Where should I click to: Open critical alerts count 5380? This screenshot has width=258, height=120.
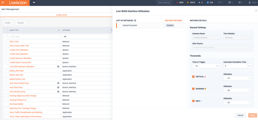click(180, 3)
